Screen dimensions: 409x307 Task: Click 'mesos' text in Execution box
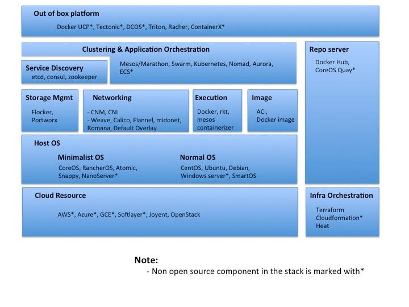pos(206,119)
